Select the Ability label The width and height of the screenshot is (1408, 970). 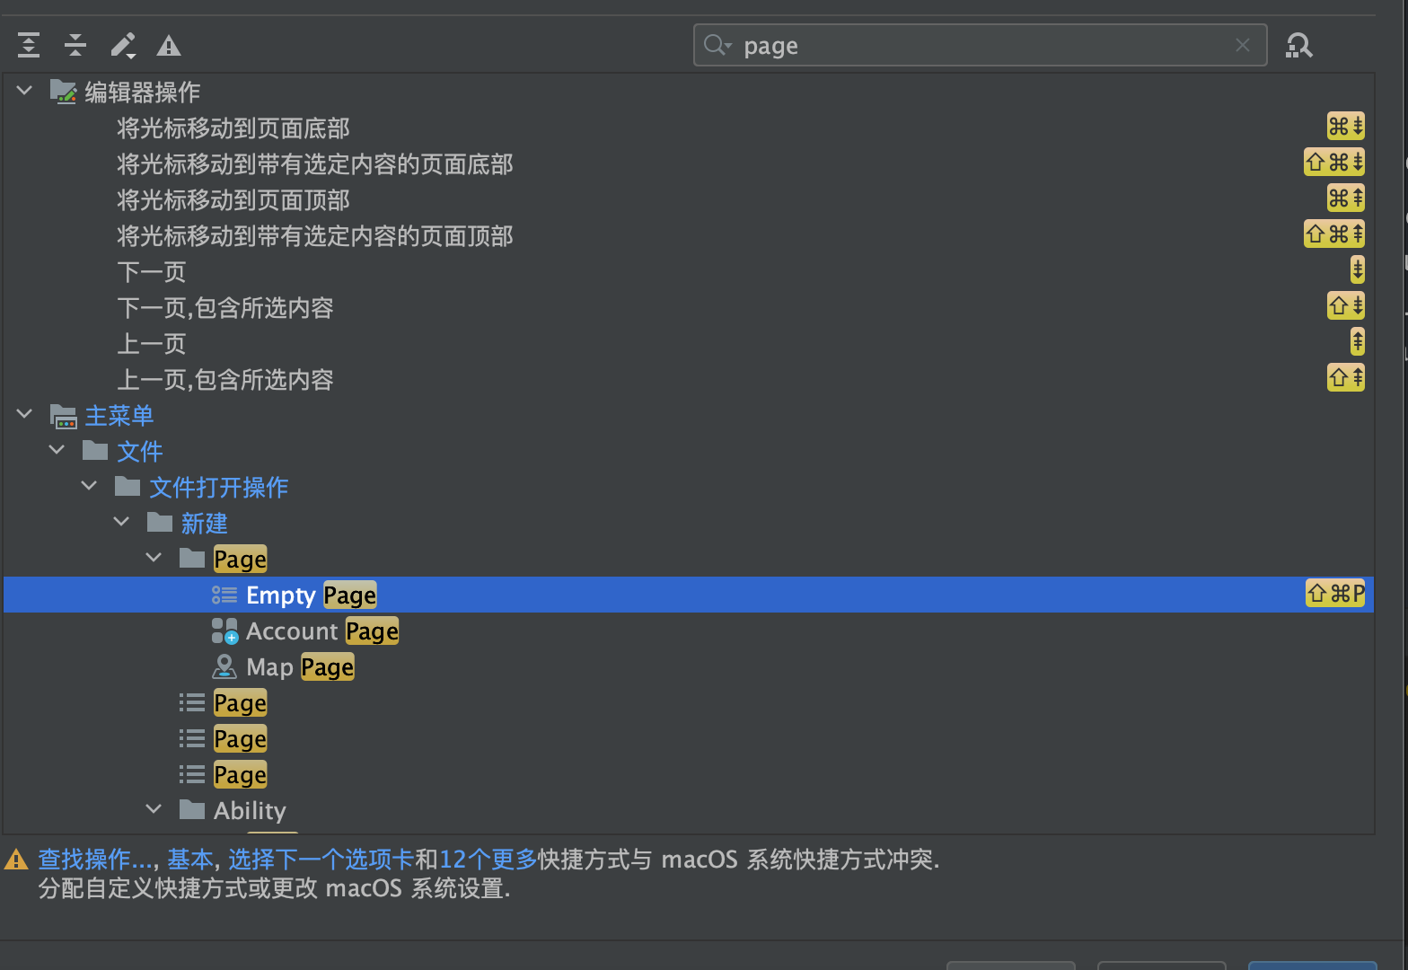click(x=250, y=810)
